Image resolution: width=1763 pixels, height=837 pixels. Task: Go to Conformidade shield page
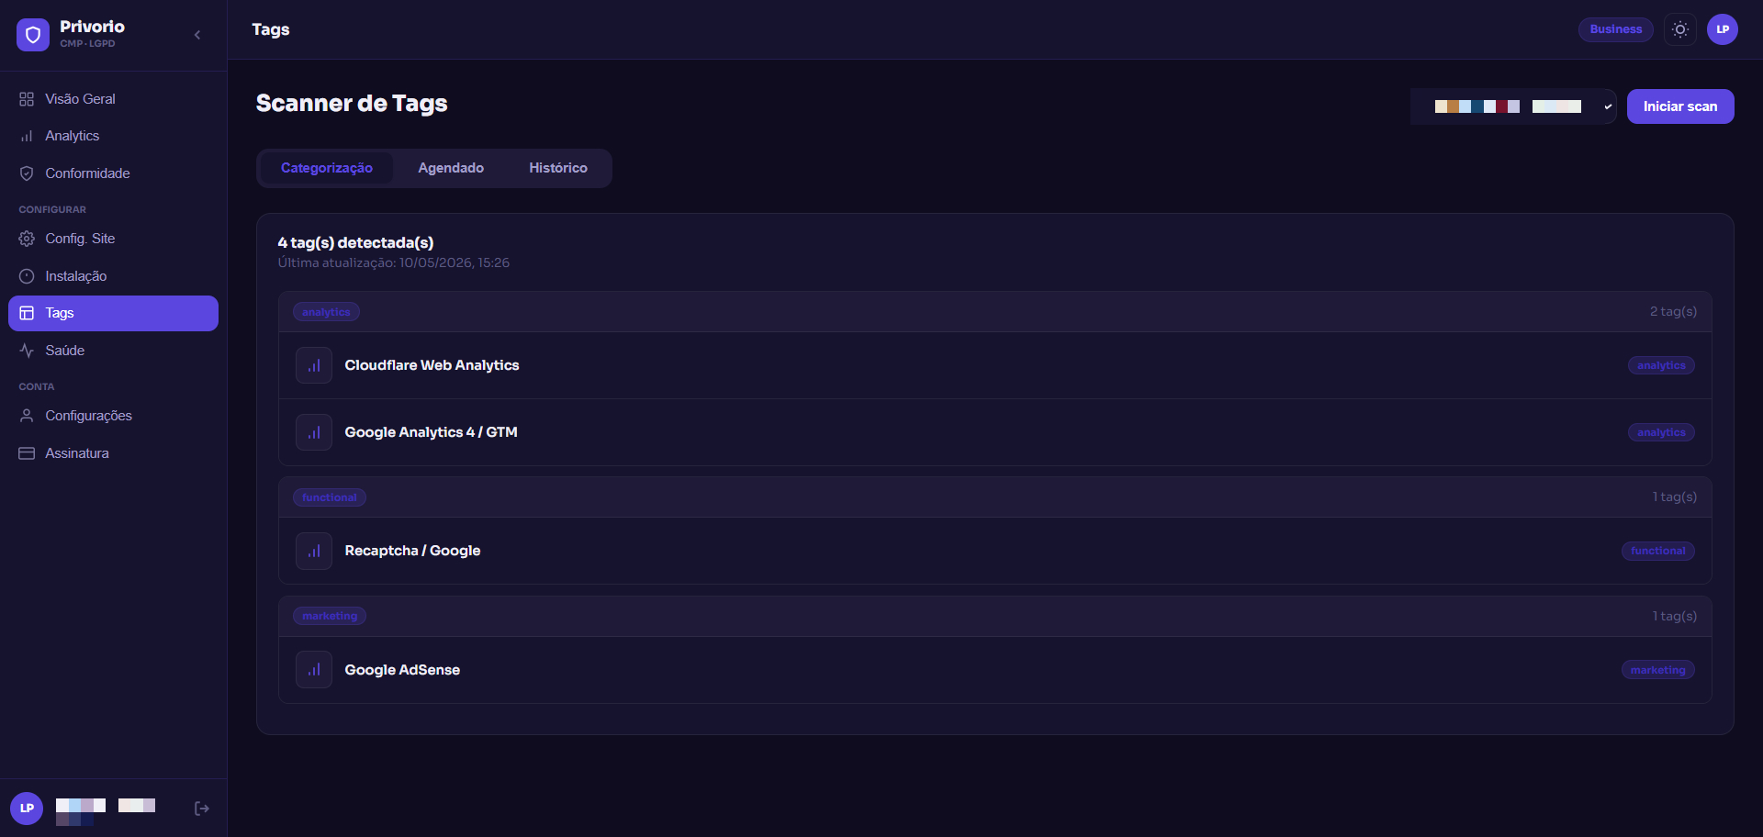pyautogui.click(x=113, y=173)
